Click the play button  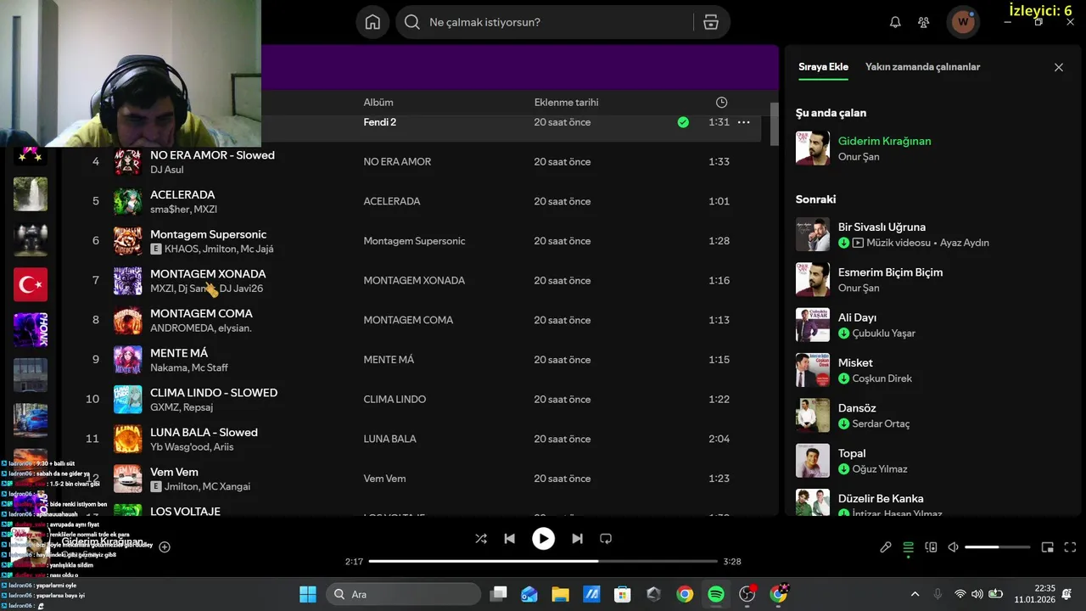point(543,539)
